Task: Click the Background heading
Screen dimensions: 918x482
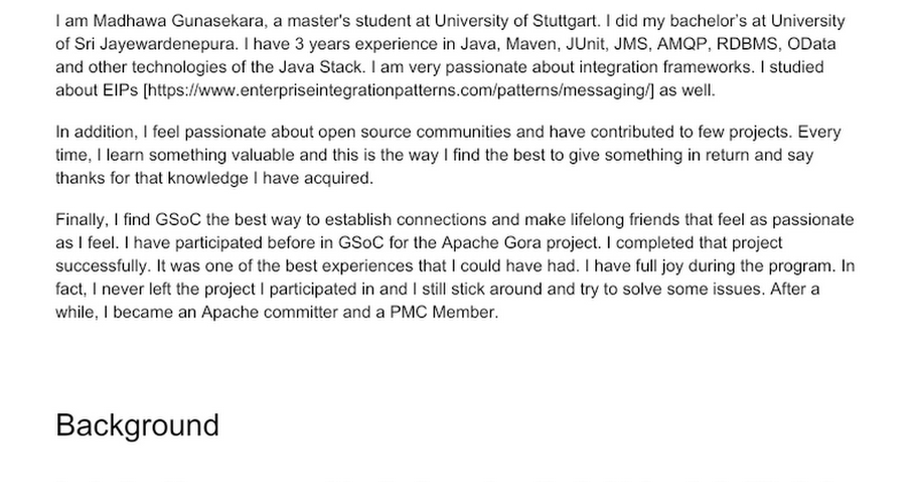Action: pyautogui.click(x=137, y=425)
